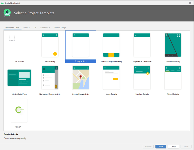Pick the Native C++ template

[19, 110]
